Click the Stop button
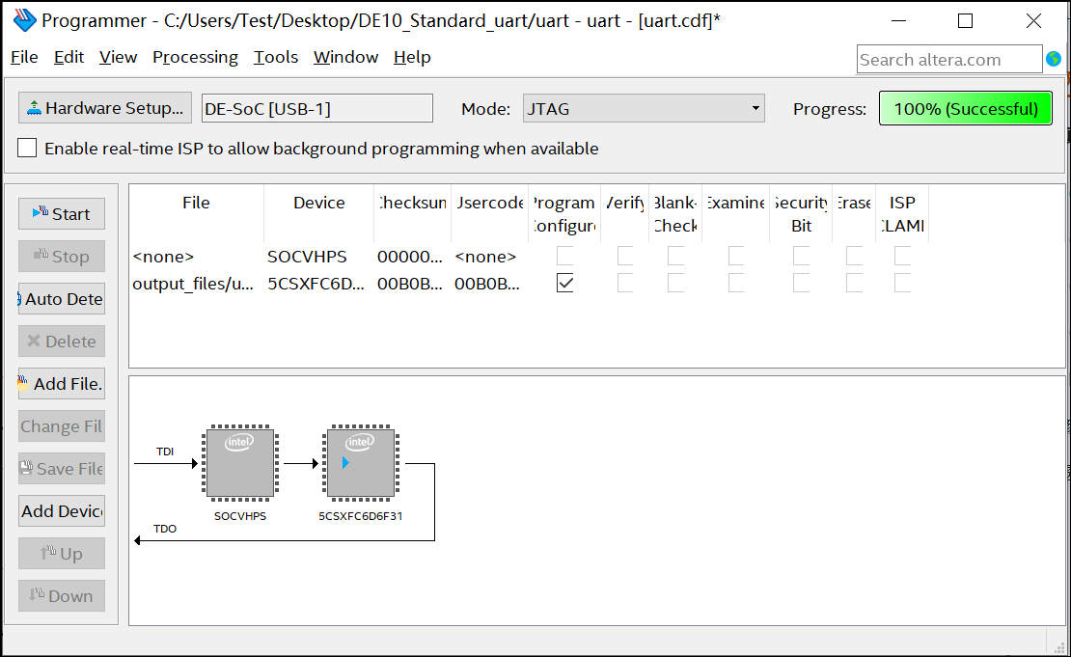1071x657 pixels. coord(62,256)
